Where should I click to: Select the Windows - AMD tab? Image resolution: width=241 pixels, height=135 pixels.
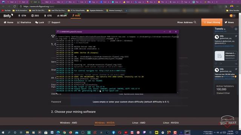click(x=69, y=123)
